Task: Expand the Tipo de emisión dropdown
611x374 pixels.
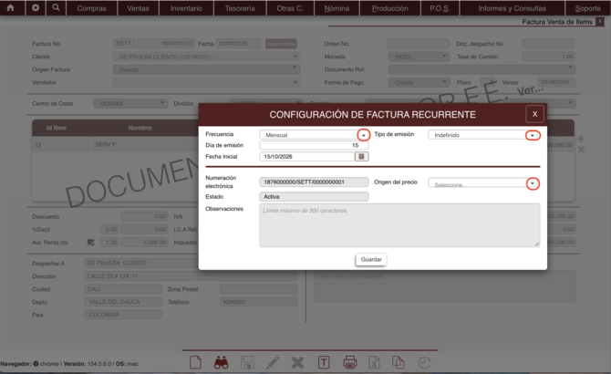Action: pos(533,135)
